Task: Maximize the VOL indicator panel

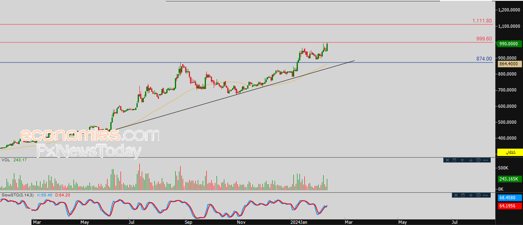Action: point(454,160)
